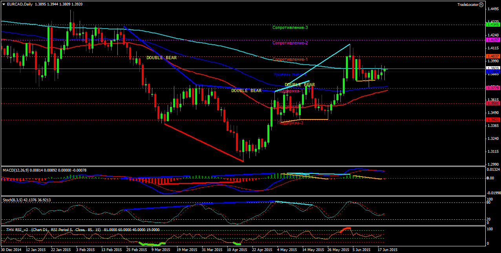This screenshot has width=501, height=253.
Task: Click the 5 Jun 2015 date label
Action: tap(362, 249)
